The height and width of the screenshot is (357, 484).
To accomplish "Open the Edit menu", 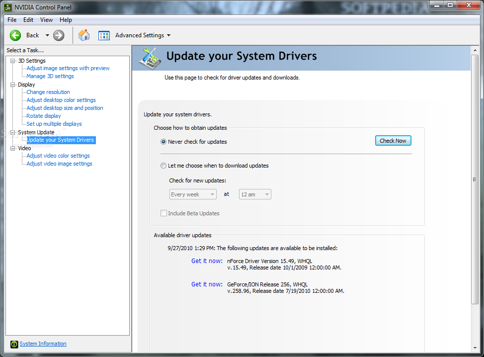I will click(28, 20).
